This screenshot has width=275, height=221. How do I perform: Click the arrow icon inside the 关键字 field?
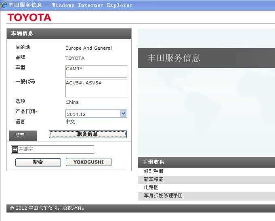click(15, 149)
